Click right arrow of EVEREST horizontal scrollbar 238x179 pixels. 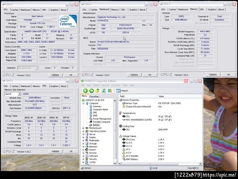click(x=200, y=164)
